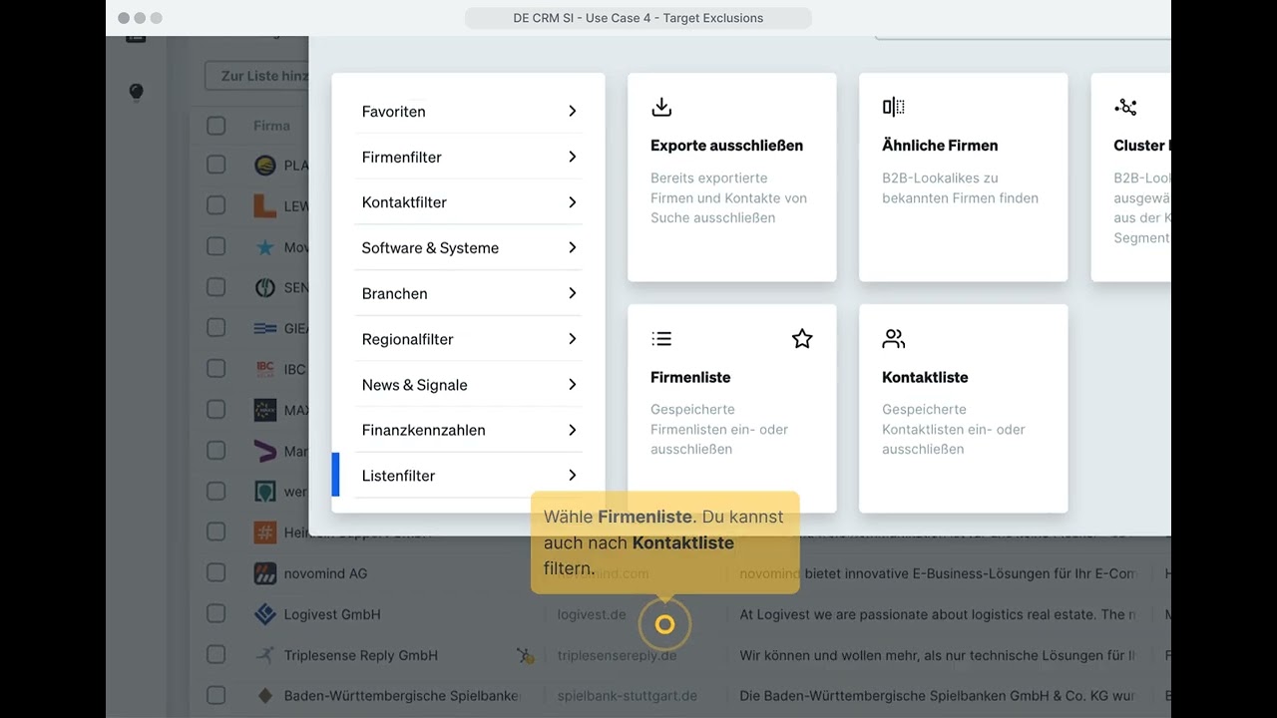Viewport: 1277px width, 718px height.
Task: Click the Exporte ausschließen download icon
Action: coord(661,107)
